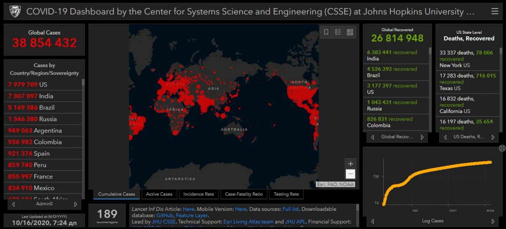This screenshot has width=506, height=229.
Task: Click the Global Recovered total 26 814 948
Action: tap(397, 38)
